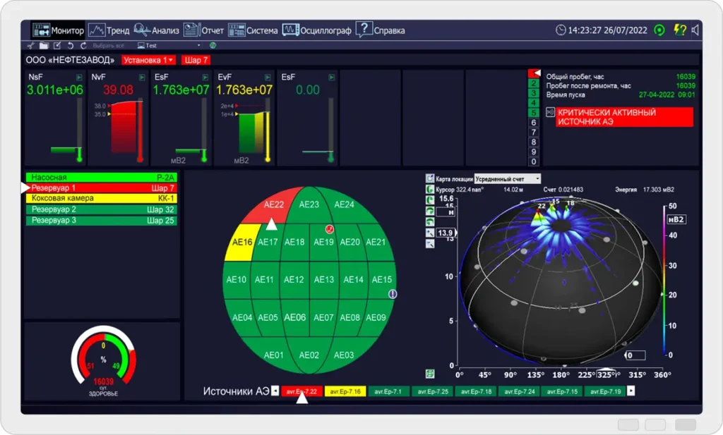723x435 pixels.
Task: Select the Коксовая камера KK-1 row
Action: click(102, 198)
